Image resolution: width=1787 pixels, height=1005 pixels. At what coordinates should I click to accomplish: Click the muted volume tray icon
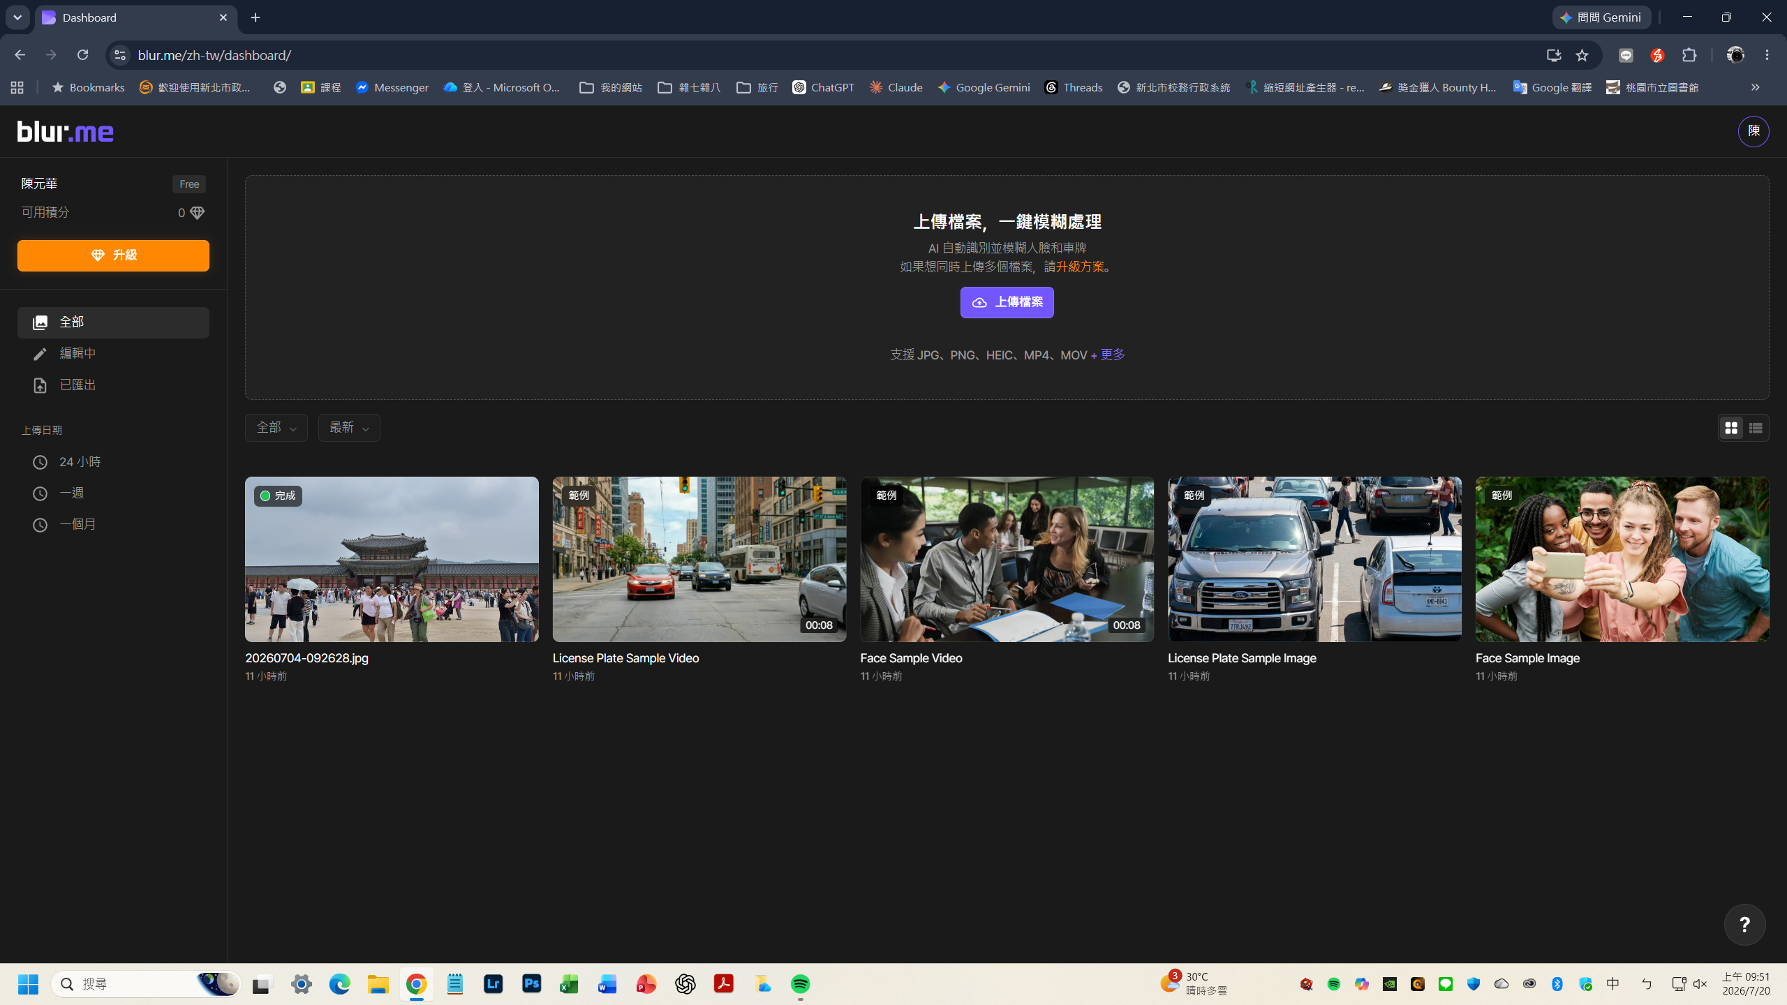point(1700,984)
